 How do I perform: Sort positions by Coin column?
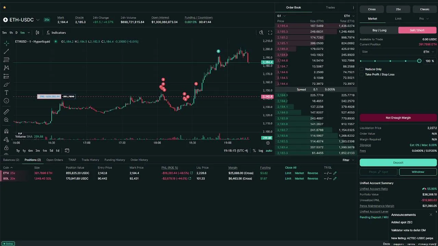(8, 168)
